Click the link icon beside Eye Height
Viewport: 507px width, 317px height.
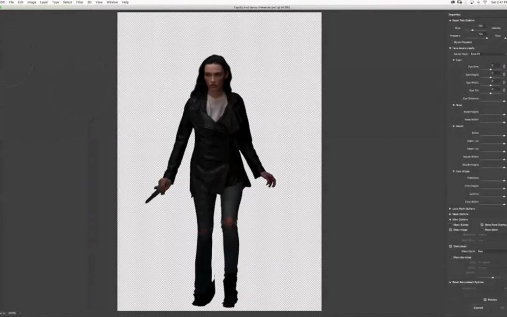(504, 74)
